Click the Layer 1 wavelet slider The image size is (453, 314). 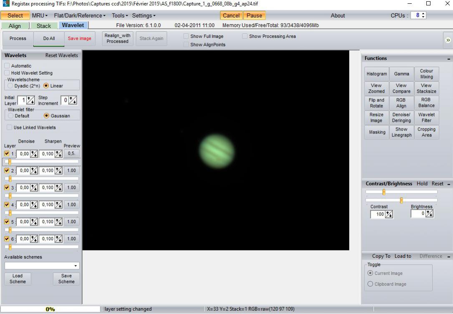[x=42, y=162]
